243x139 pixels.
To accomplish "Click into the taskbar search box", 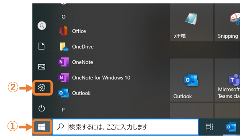I will 125,127.
